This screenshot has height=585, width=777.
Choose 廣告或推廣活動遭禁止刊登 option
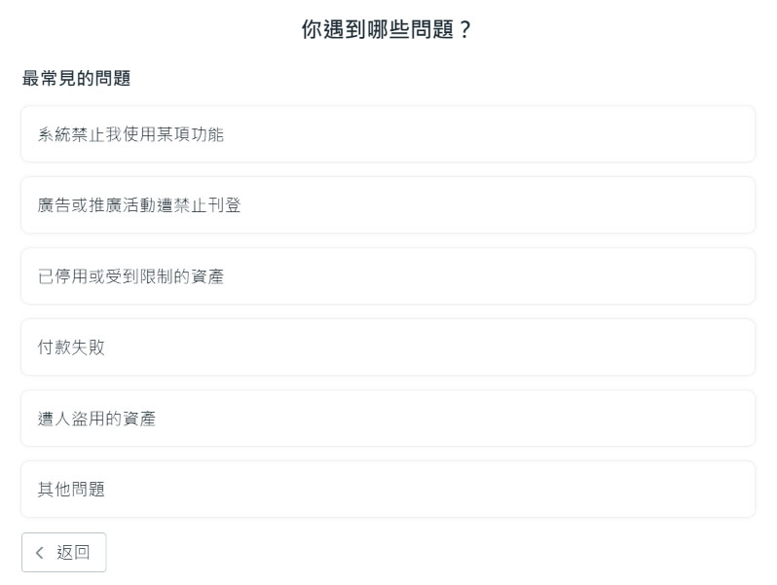tap(388, 205)
